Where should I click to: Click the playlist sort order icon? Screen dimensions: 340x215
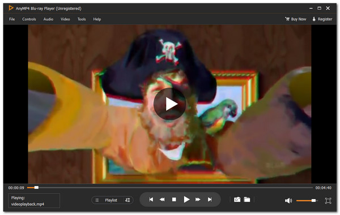tap(127, 200)
